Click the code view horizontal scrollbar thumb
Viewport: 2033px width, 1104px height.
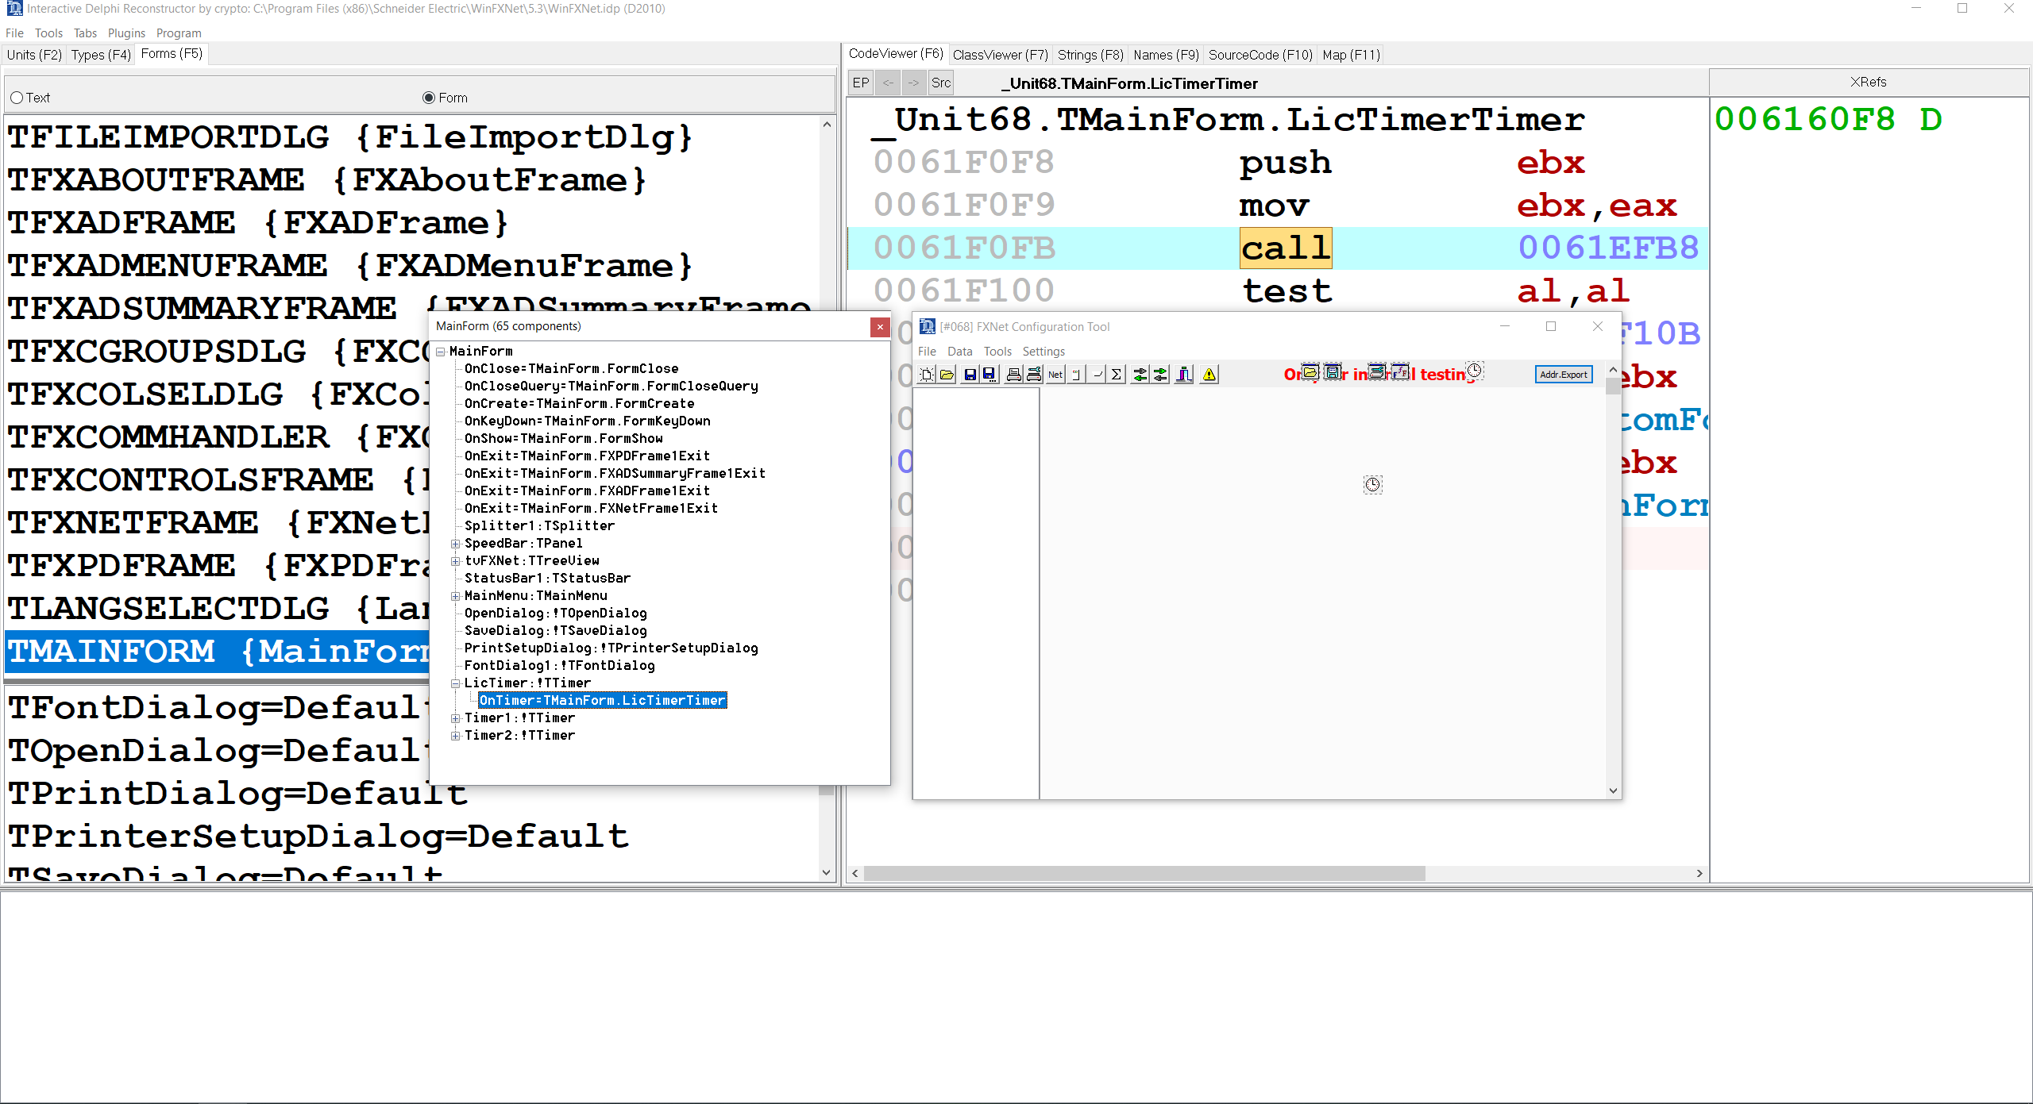[x=1144, y=873]
